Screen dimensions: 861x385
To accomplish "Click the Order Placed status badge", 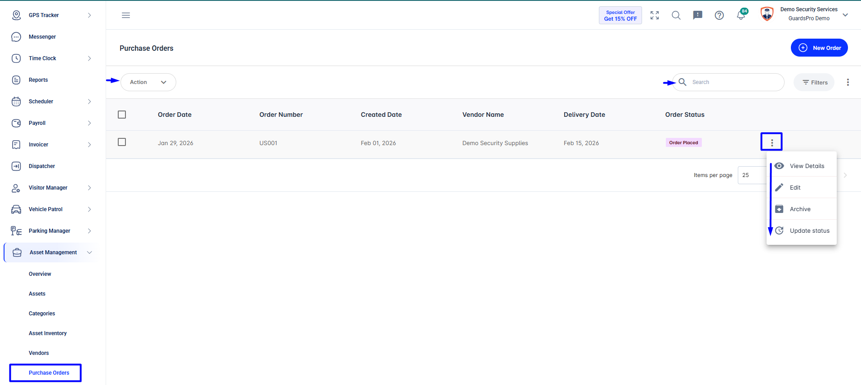I will pos(683,142).
